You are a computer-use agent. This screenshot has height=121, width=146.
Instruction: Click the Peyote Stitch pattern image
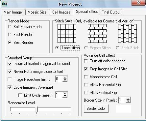click(97, 33)
